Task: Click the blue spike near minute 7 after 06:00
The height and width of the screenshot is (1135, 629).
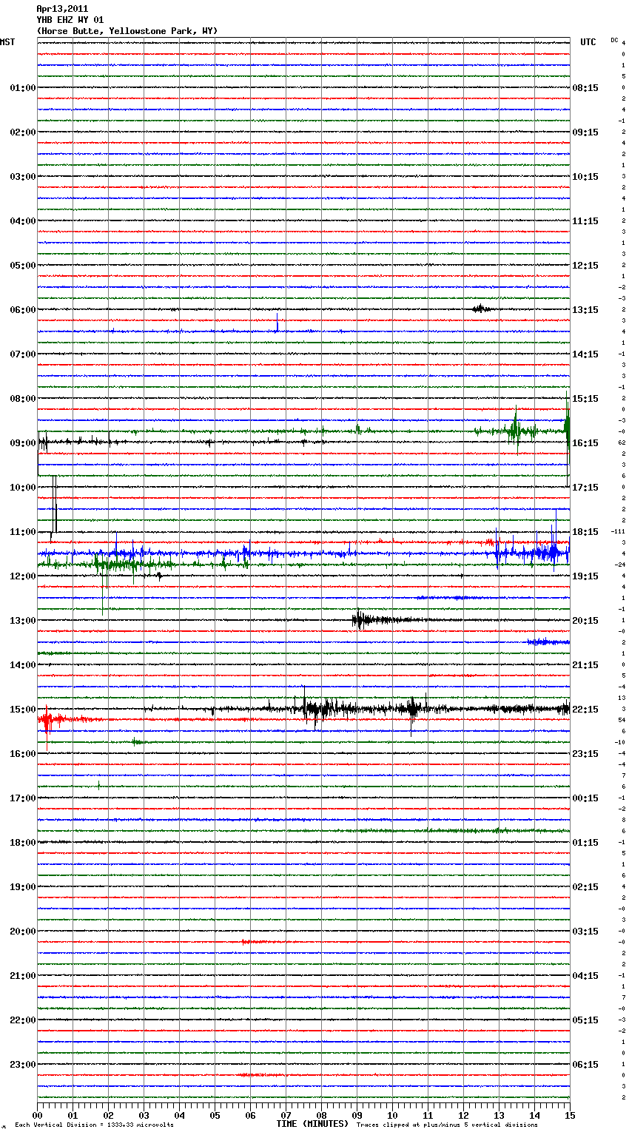Action: click(277, 323)
